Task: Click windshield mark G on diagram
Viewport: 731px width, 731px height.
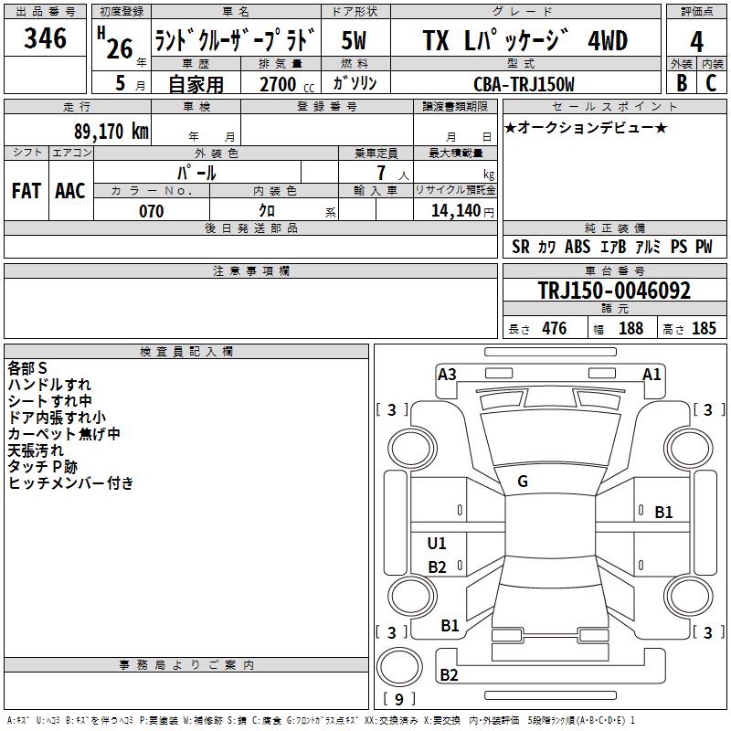Action: point(523,482)
